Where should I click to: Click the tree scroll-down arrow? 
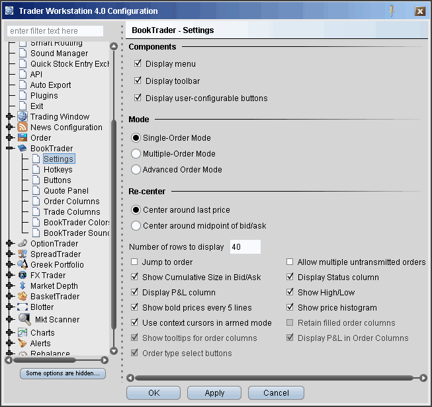click(114, 351)
